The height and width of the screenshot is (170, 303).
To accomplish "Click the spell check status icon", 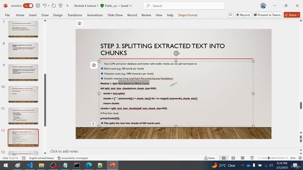I will tap(24, 158).
